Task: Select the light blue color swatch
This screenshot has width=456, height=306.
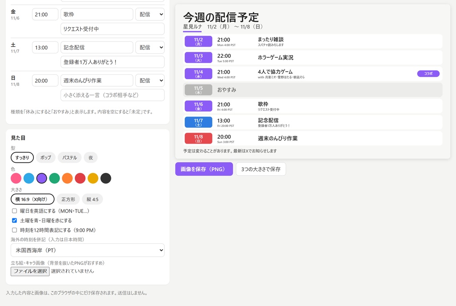Action: coord(29,178)
